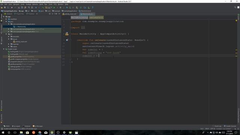Open the Terminal tool window
This screenshot has width=240, height=135.
[x=26, y=126]
